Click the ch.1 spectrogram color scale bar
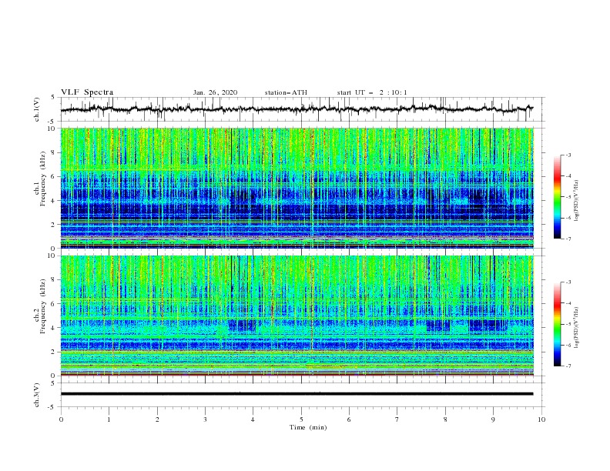 pos(557,197)
